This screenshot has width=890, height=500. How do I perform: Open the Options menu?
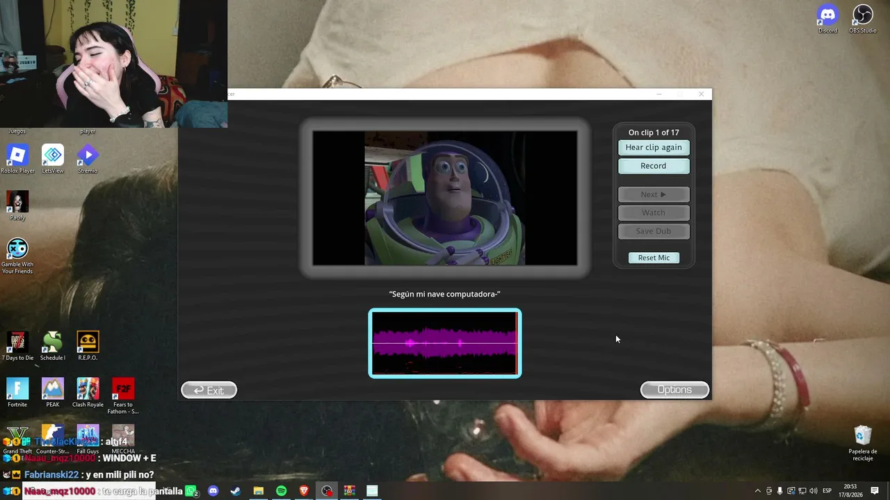click(x=674, y=390)
